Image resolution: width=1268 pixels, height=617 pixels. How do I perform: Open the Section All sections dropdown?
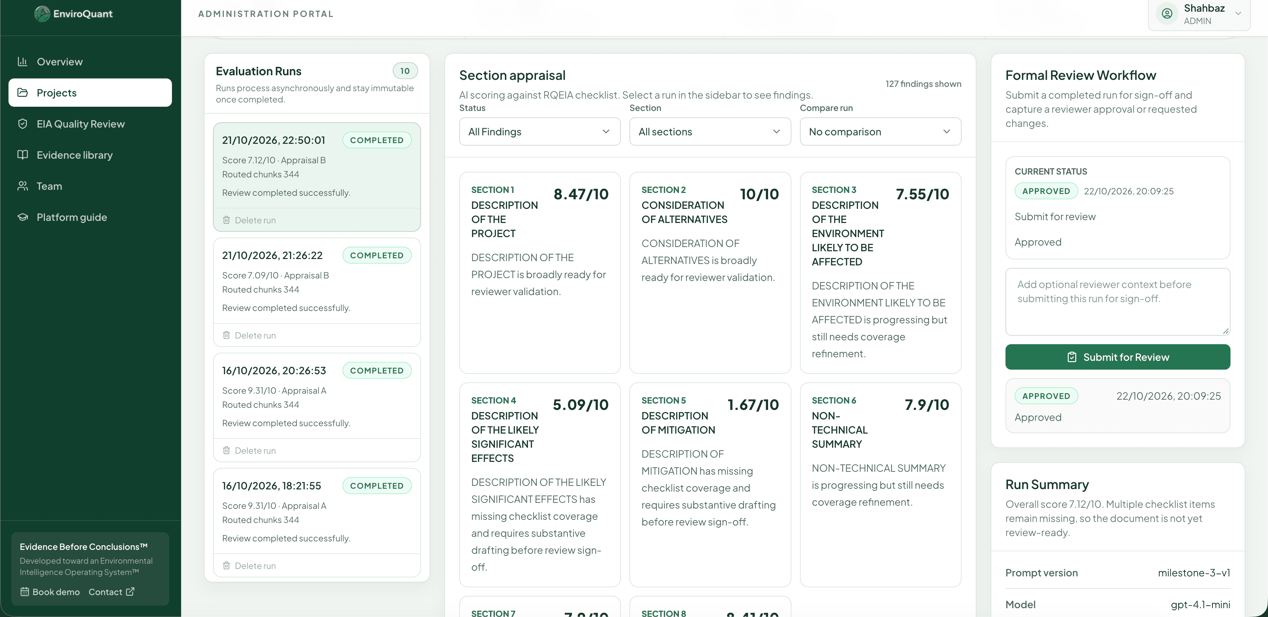click(710, 131)
